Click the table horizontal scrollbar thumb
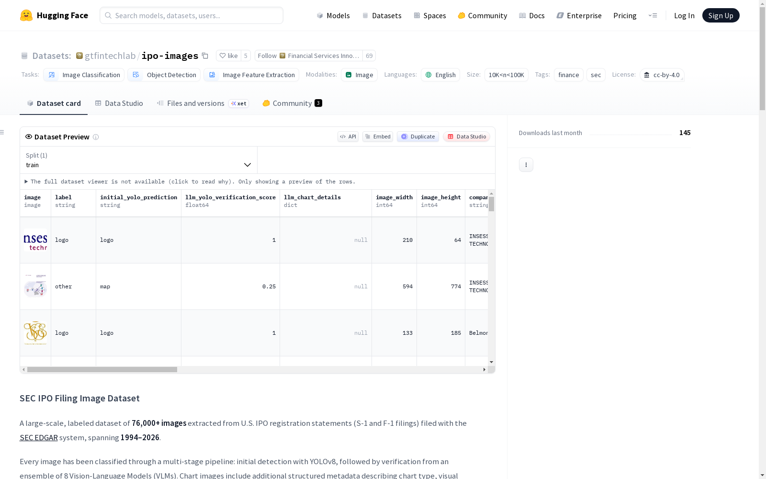 point(102,370)
